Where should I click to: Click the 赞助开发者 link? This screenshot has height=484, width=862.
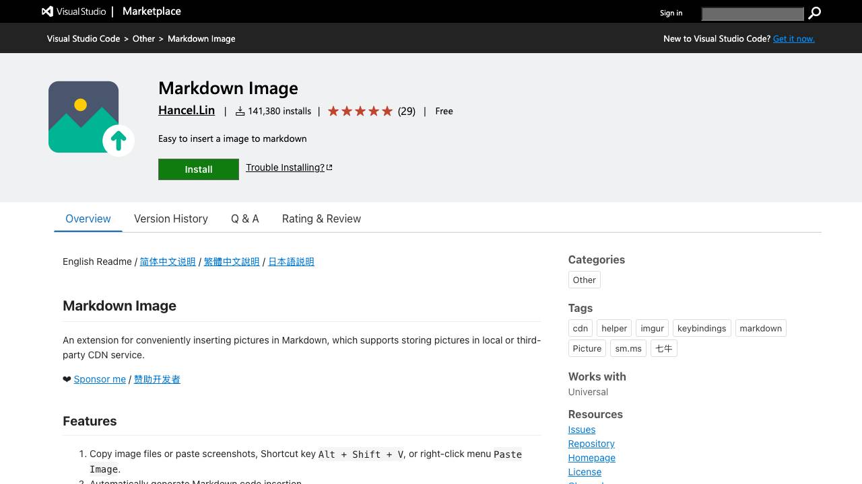pos(157,379)
